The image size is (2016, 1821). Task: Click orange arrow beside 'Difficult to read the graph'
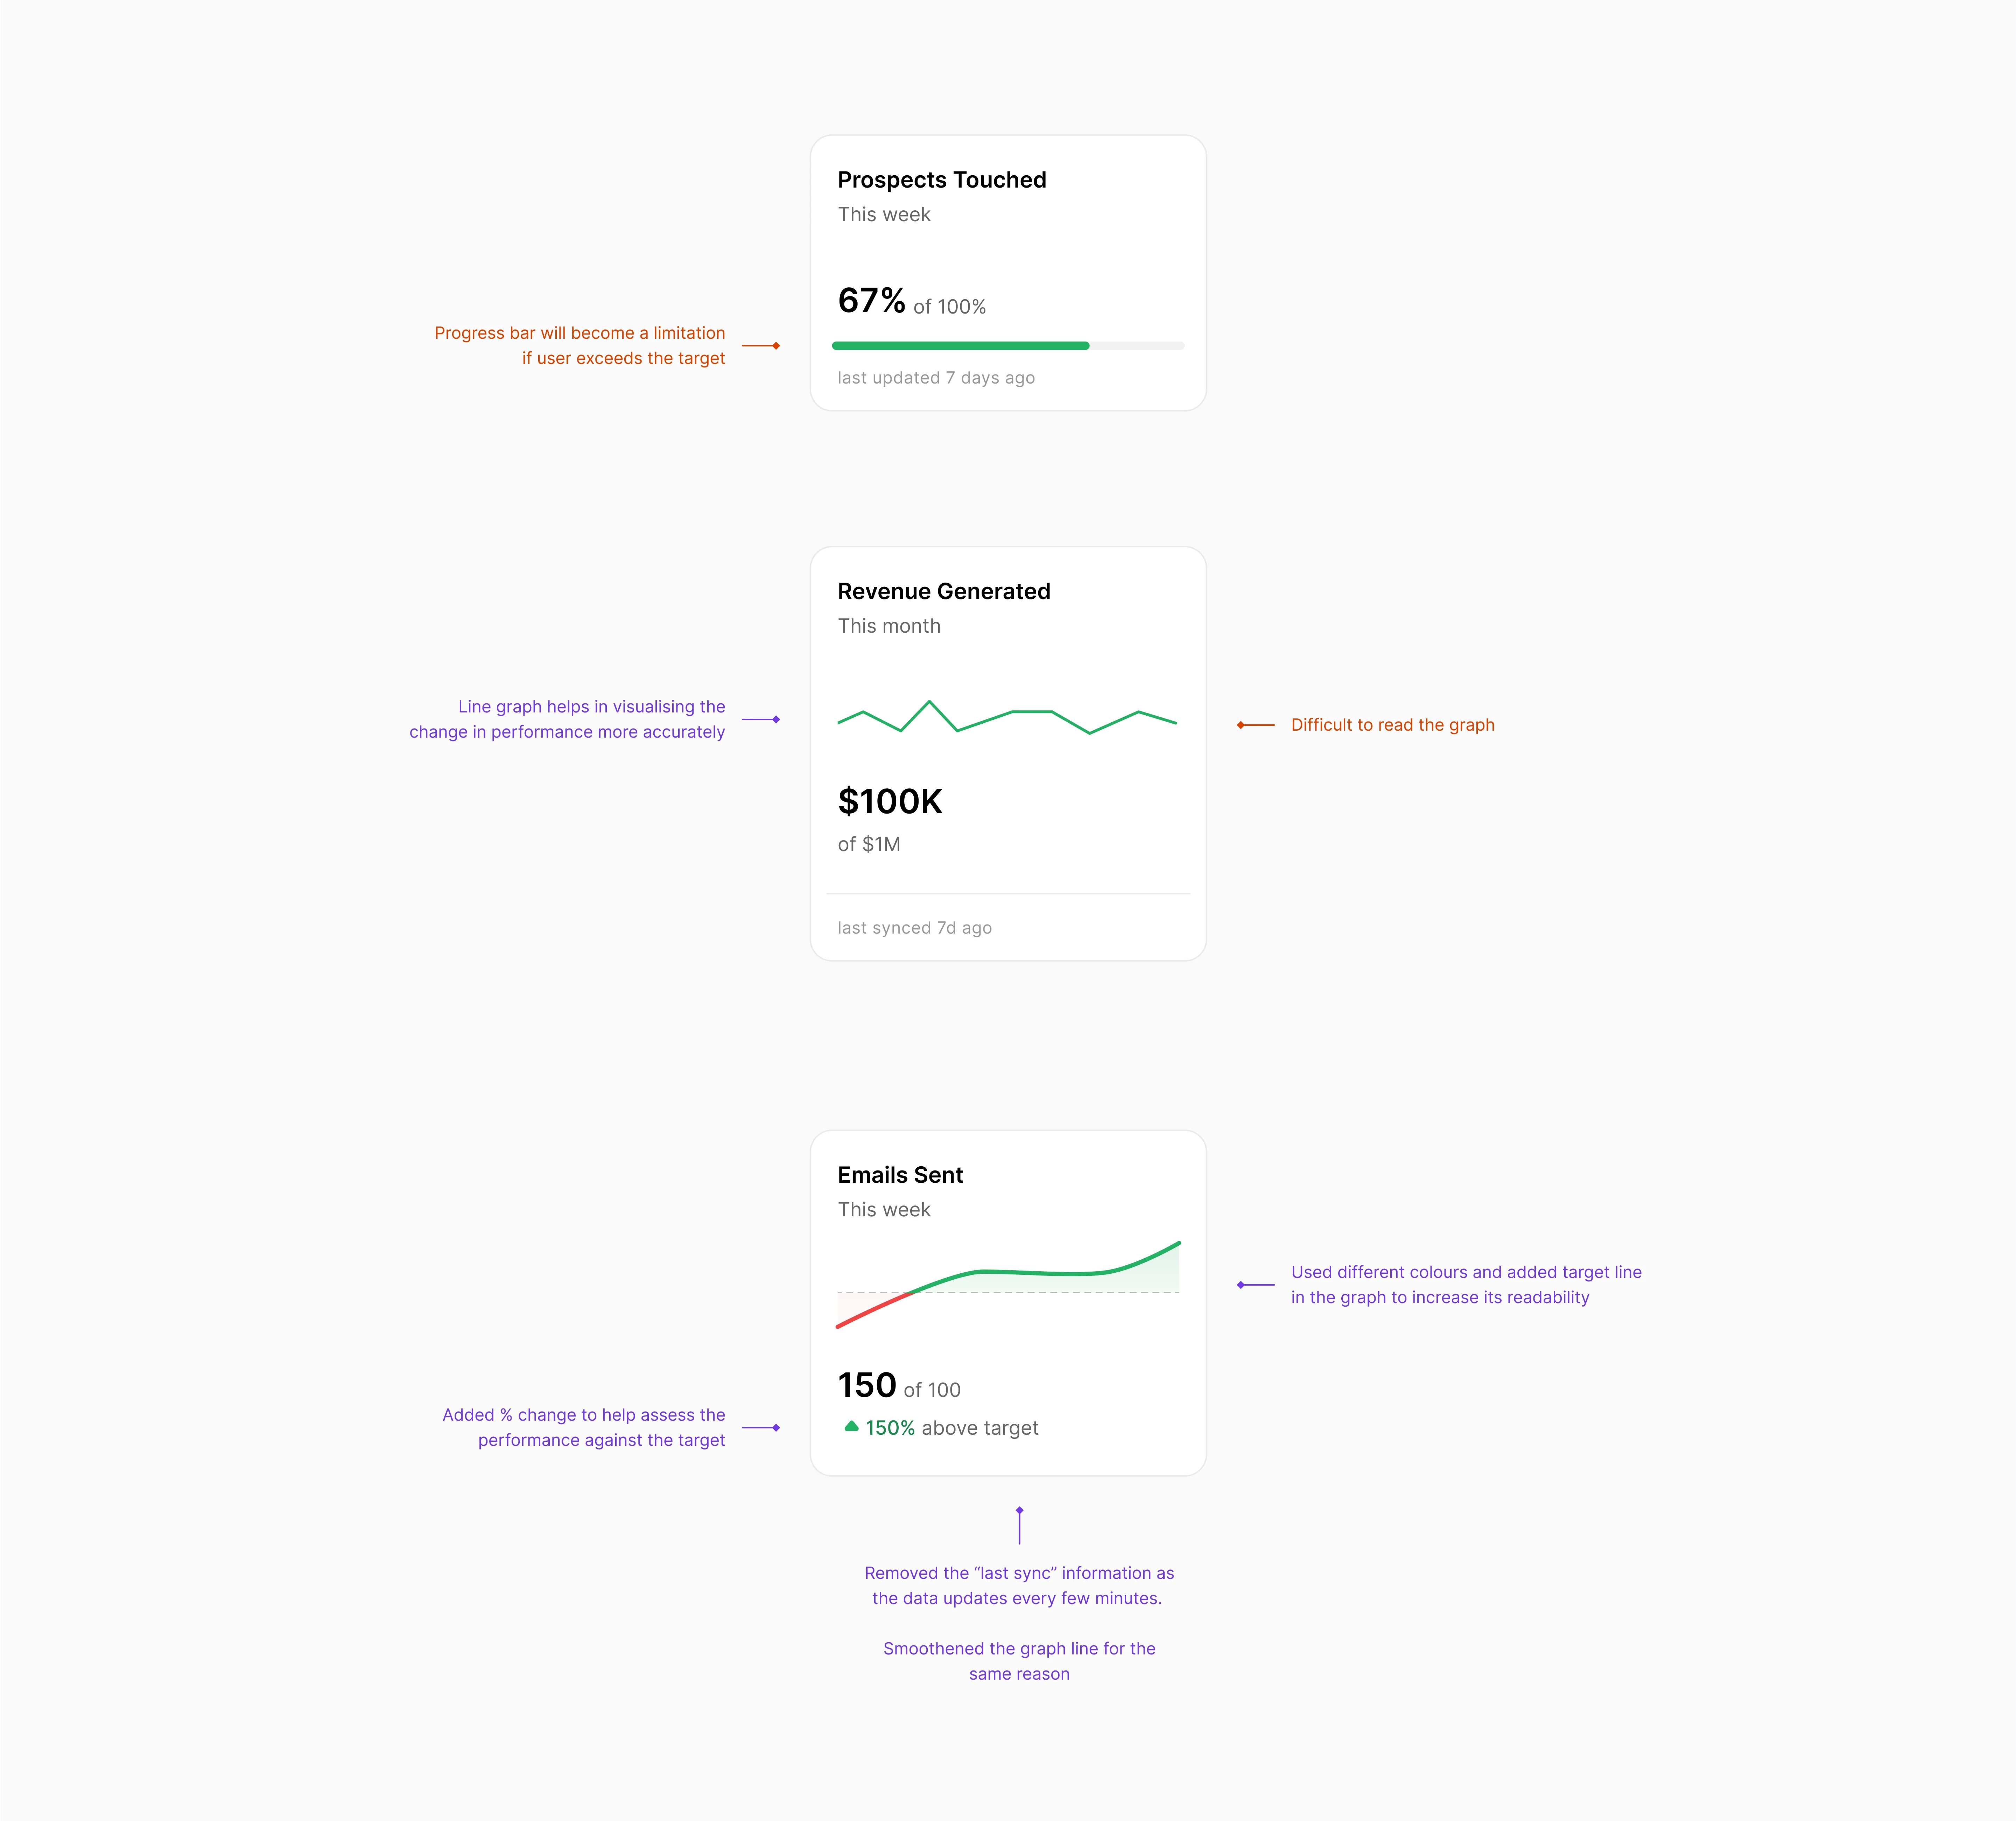click(1256, 725)
